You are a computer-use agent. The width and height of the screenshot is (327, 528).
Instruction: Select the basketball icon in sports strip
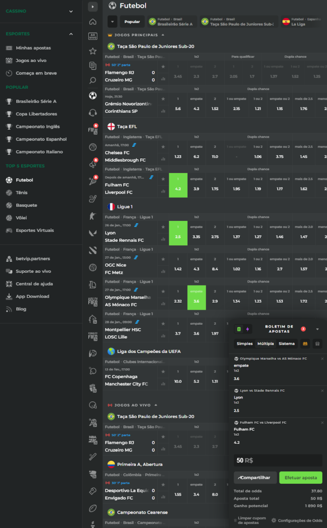coord(93,147)
